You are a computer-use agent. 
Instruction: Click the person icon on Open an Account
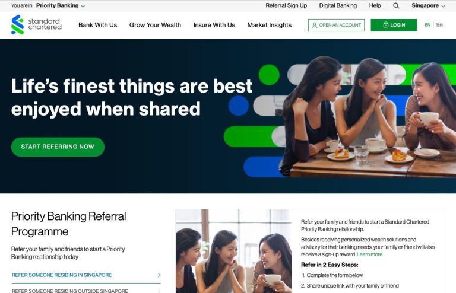pos(314,26)
